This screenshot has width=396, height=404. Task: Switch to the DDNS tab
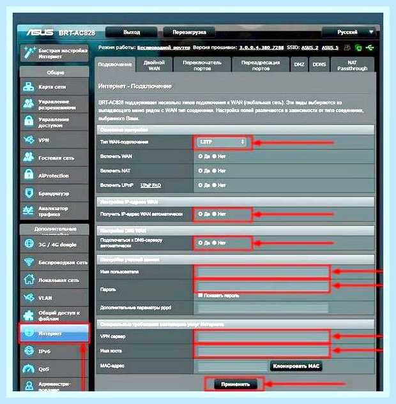click(x=319, y=64)
